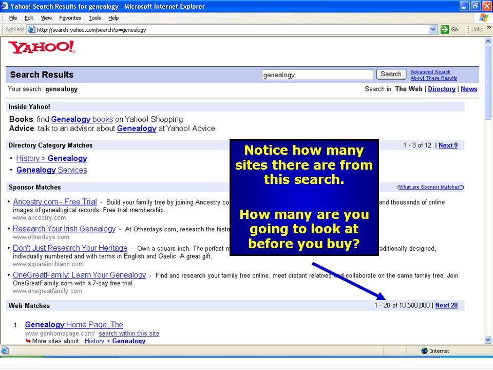
Task: Click the Links toolbar label
Action: point(477,29)
